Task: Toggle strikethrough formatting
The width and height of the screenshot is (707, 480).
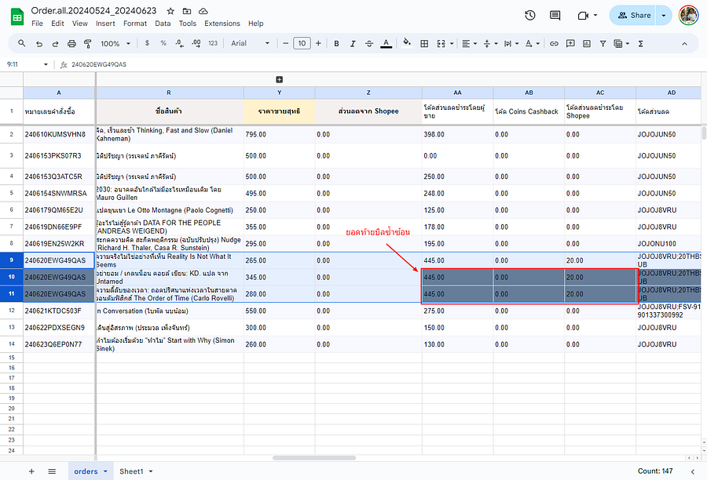Action: (x=370, y=43)
